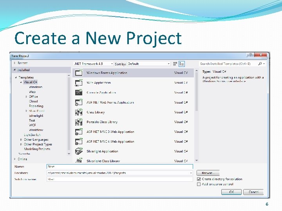
Task: Click the Search Installed Templates field
Action: [228, 64]
